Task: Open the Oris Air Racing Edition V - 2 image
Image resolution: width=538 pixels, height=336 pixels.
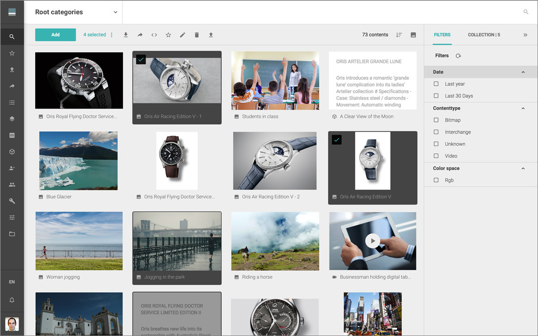Action: coord(275,160)
